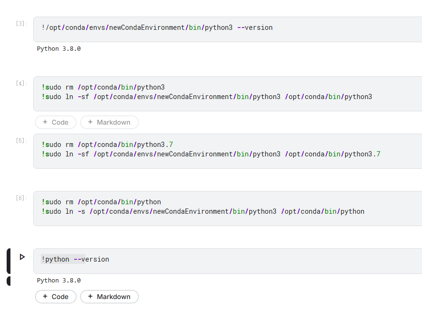Select execution count label [3]
The height and width of the screenshot is (318, 422).
(20, 23)
